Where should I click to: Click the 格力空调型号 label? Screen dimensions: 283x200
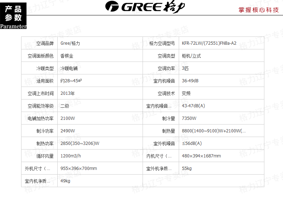pyautogui.click(x=162, y=43)
